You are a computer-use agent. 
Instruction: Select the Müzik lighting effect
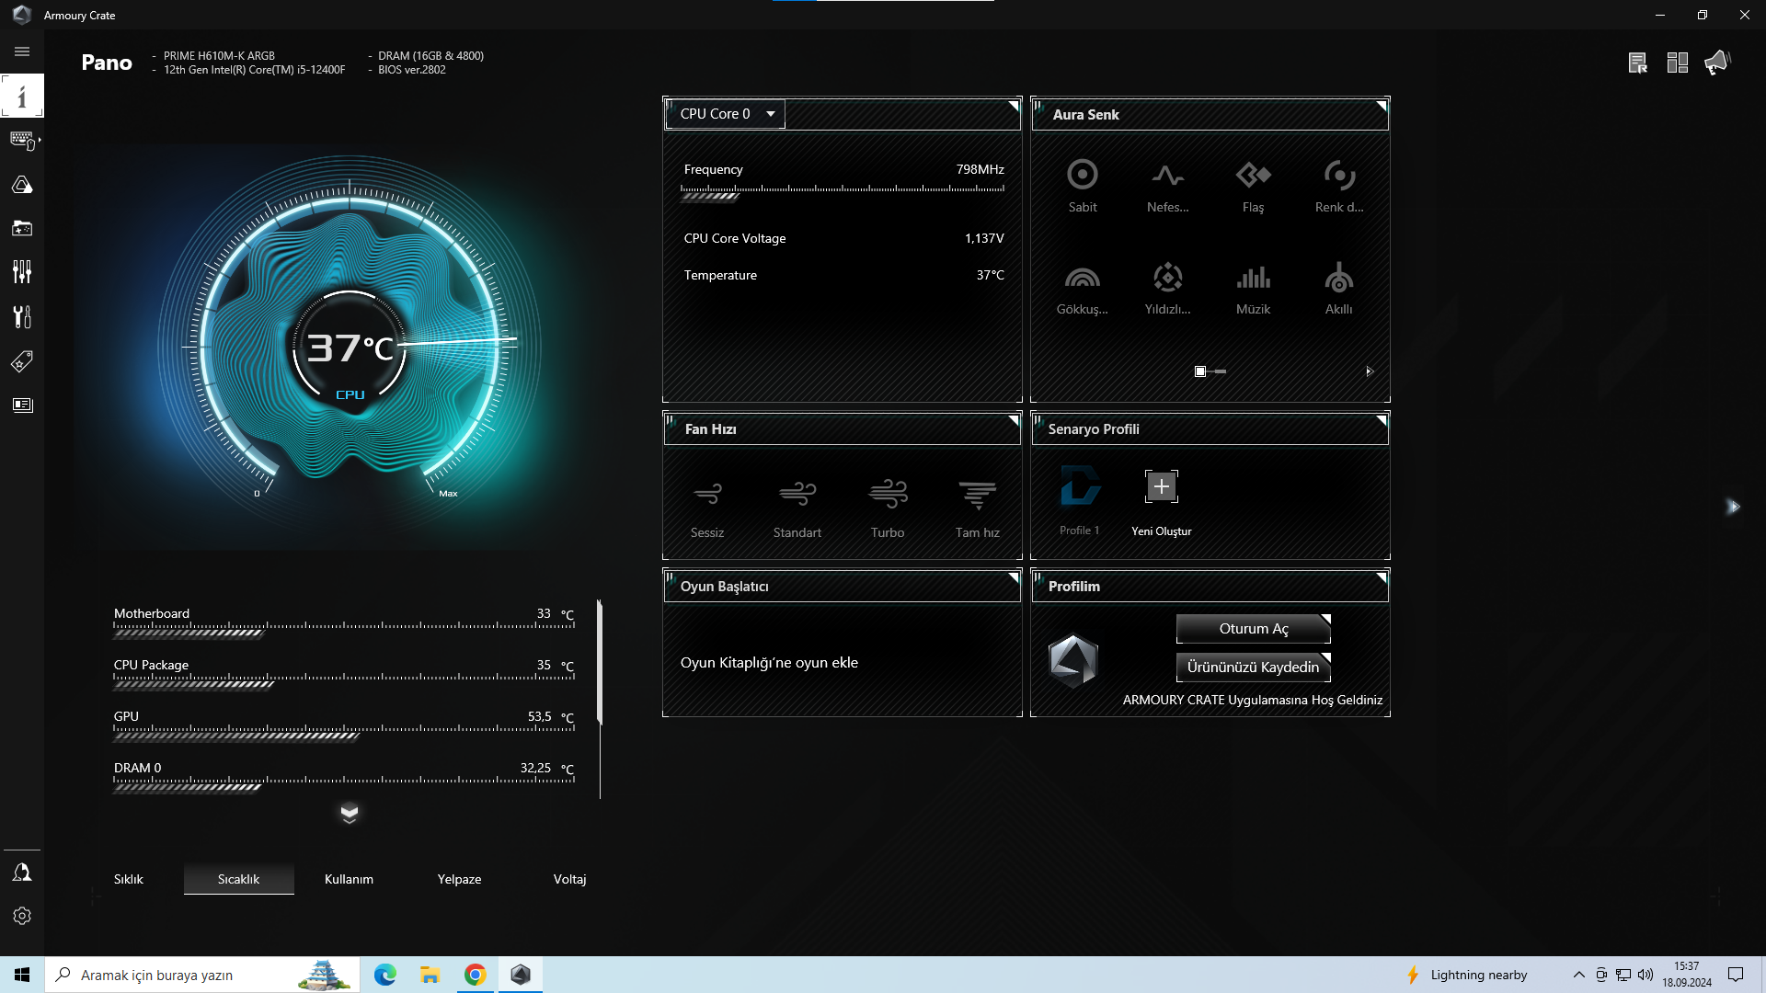tap(1254, 289)
